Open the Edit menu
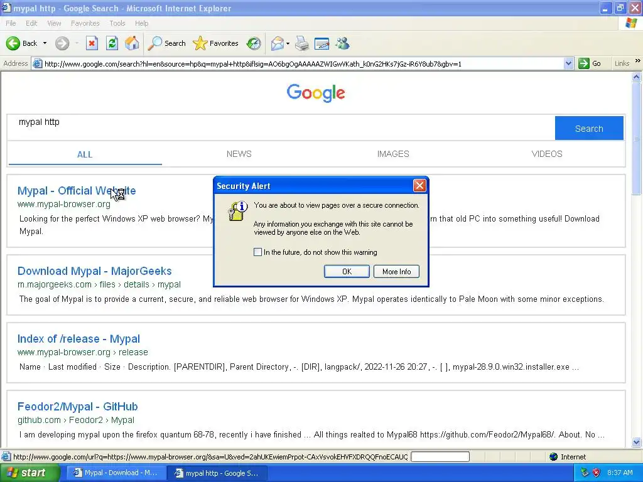This screenshot has height=482, width=643. point(31,23)
